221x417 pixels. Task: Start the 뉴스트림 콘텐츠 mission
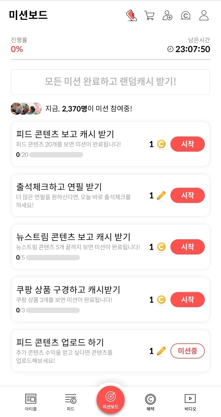[x=187, y=247]
